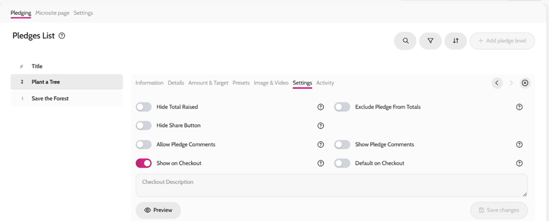Image resolution: width=549 pixels, height=221 pixels.
Task: Open the Microsite page tab
Action: tap(52, 13)
